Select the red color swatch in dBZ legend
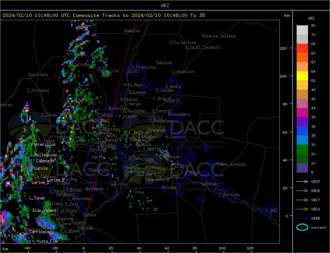The height and width of the screenshot is (253, 330). tap(302, 48)
